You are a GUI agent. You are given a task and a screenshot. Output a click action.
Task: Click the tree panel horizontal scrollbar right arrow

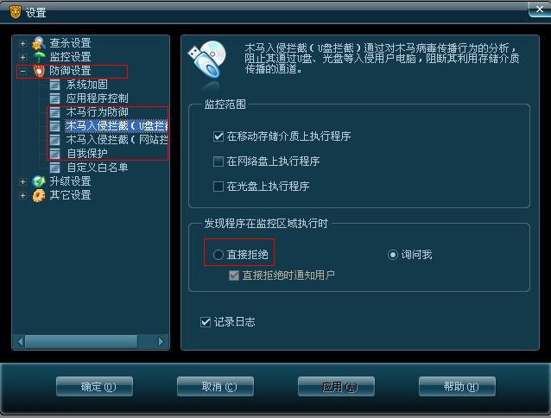point(161,341)
